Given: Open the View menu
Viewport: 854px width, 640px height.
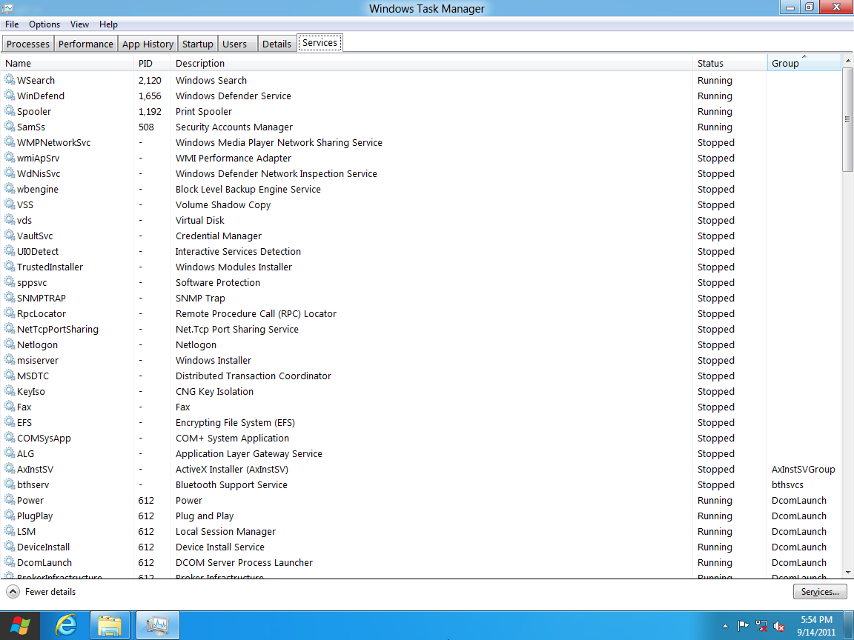Looking at the screenshot, I should point(79,24).
